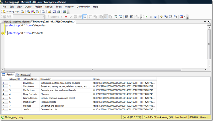The height and width of the screenshot is (121, 213).
Task: Switch output to Results to Grid
Action: [x=106, y=17]
